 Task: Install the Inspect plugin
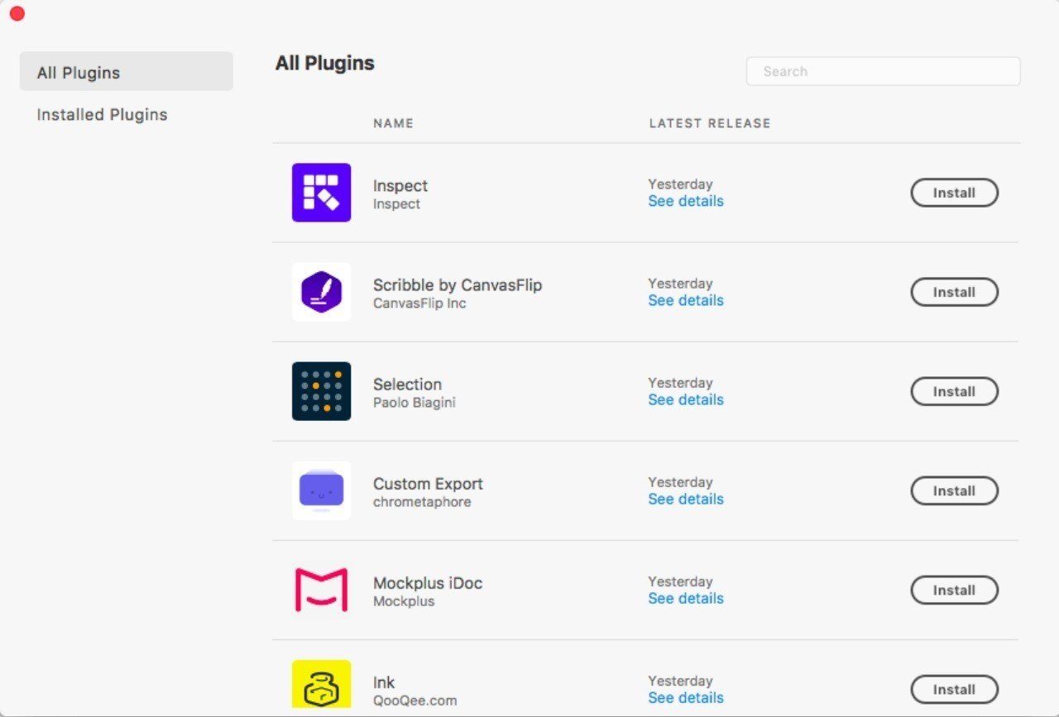click(954, 193)
